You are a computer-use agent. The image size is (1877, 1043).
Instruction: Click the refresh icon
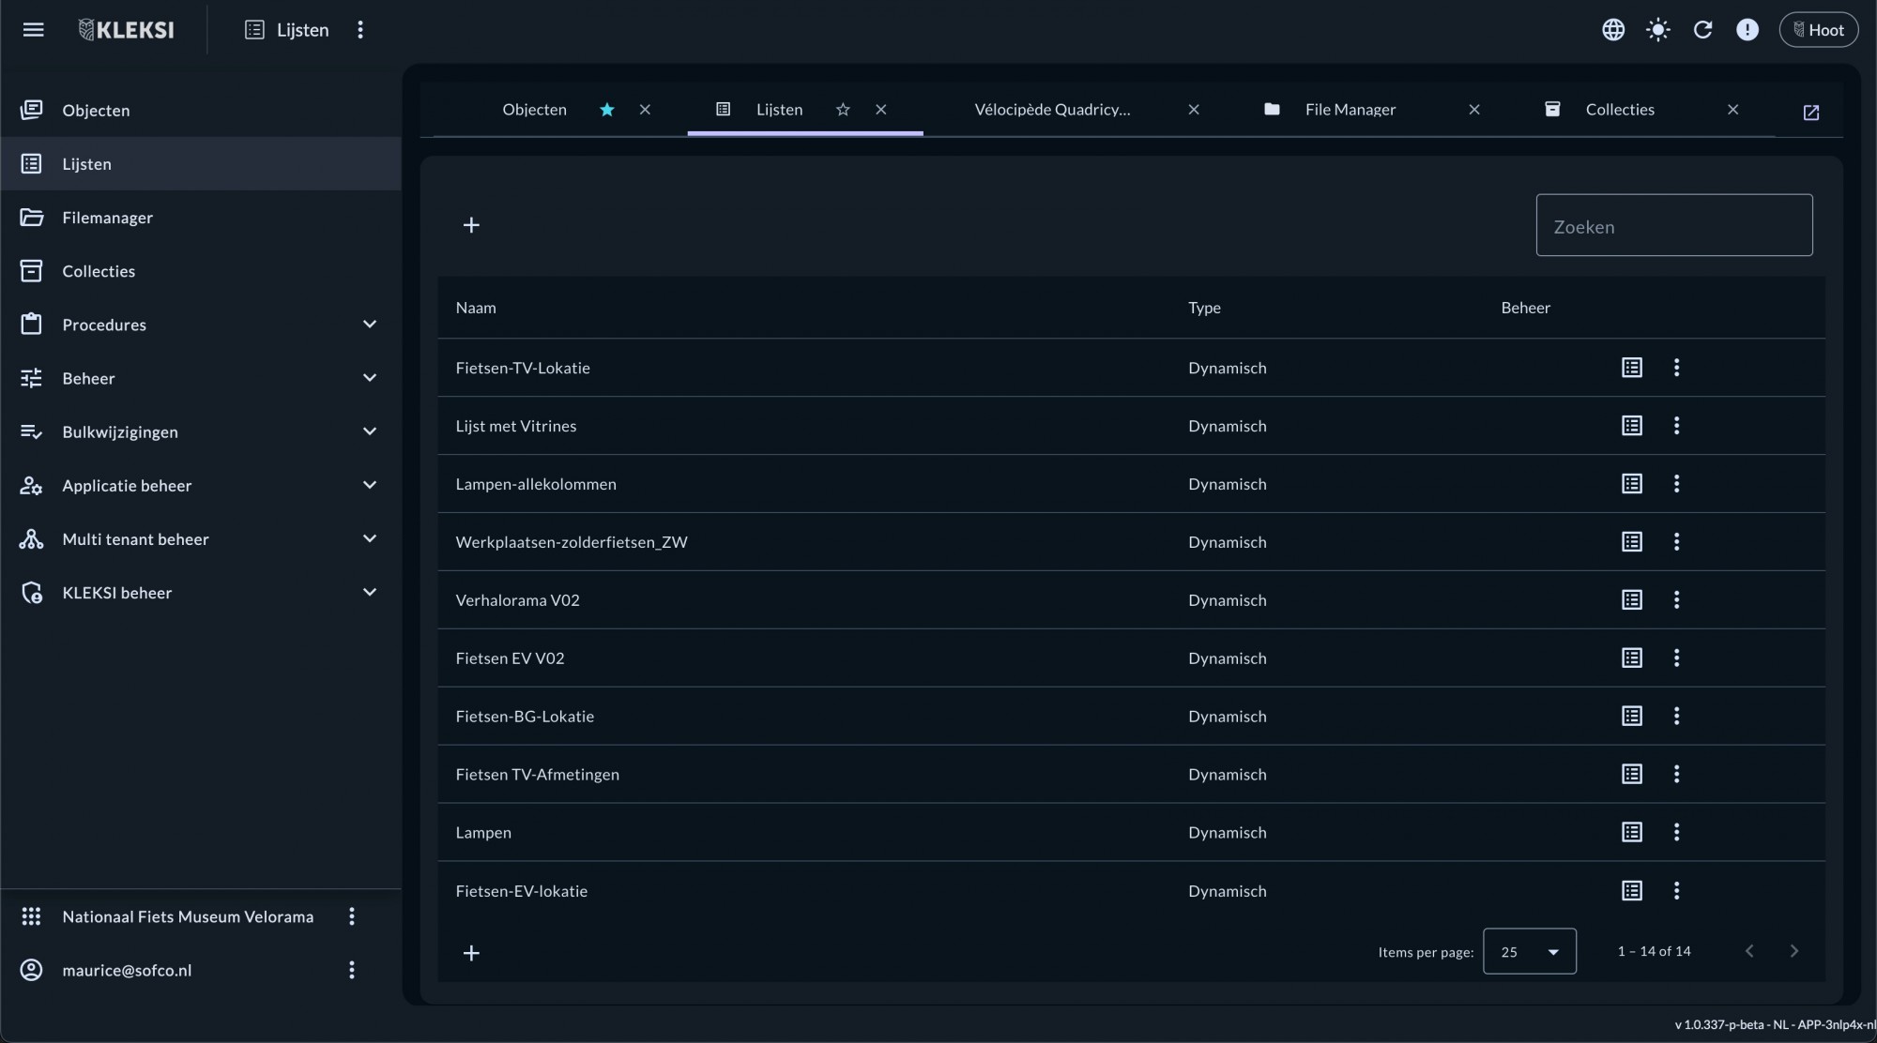pos(1702,30)
